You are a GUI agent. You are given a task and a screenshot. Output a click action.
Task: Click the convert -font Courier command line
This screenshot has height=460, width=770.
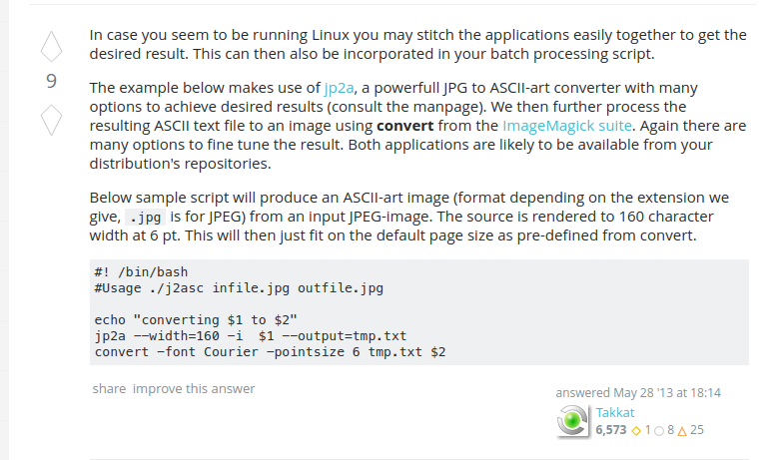point(270,352)
